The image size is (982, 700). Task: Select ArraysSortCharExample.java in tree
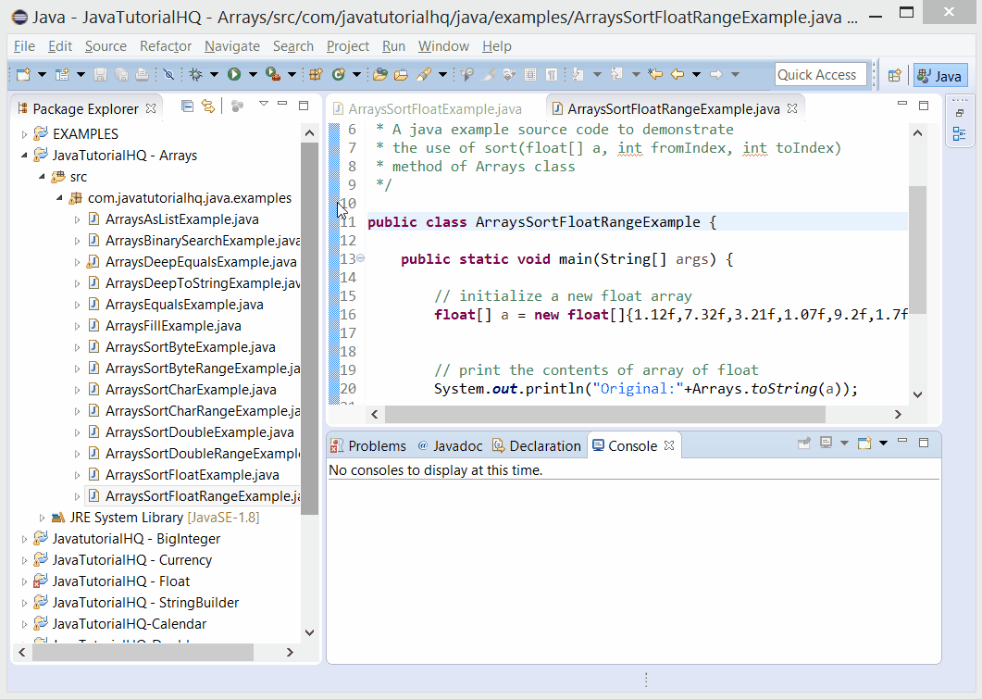(191, 390)
